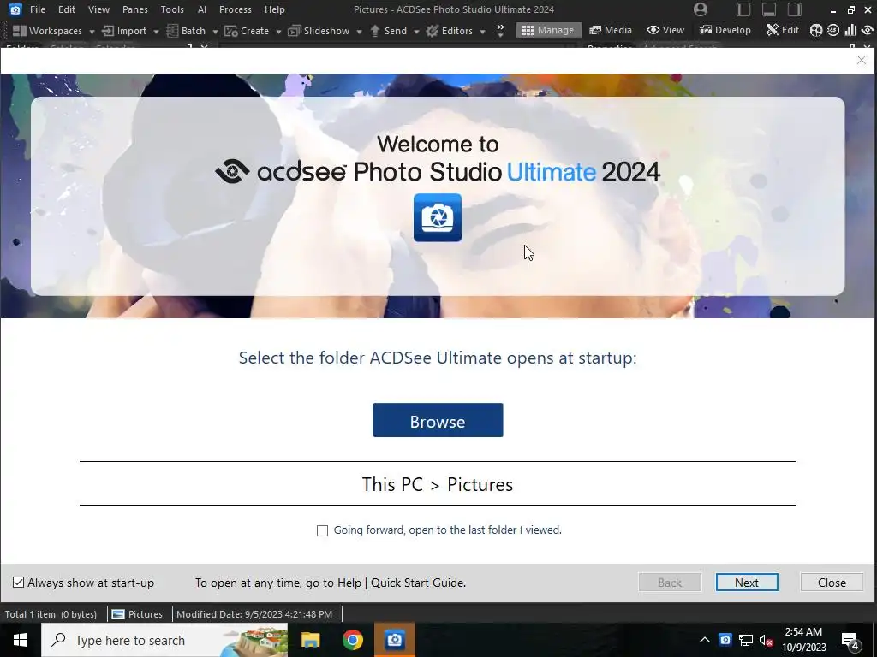This screenshot has height=657, width=877.
Task: Click the Modified Date status entry
Action: [254, 614]
